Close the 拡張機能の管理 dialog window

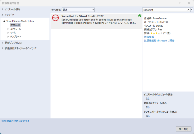tap(189, 3)
